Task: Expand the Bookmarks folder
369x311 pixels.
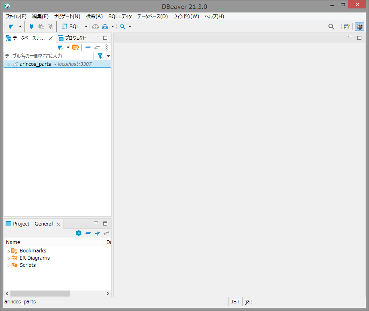Action: [x=8, y=251]
